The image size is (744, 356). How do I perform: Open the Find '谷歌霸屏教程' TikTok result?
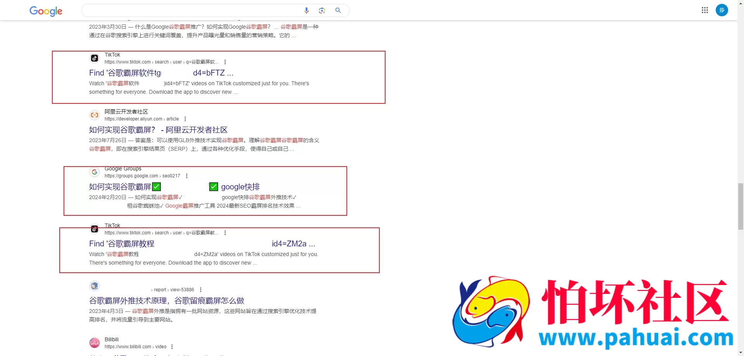tap(122, 243)
